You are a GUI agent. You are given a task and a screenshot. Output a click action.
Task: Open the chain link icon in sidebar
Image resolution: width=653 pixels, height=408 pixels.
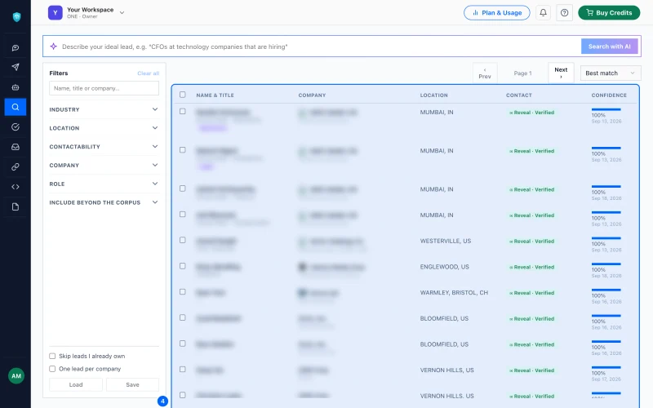coord(16,167)
